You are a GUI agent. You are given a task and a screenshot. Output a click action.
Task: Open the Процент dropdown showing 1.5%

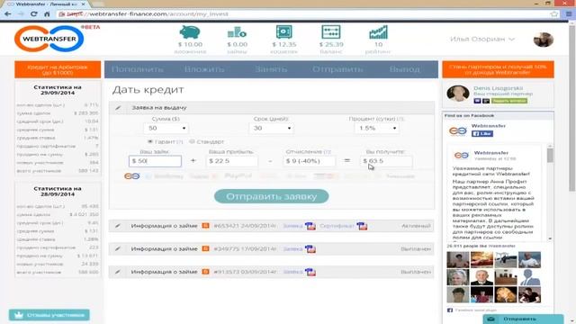point(377,128)
